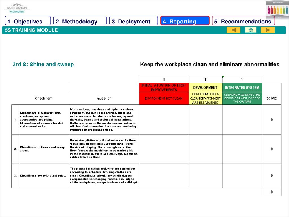The width and height of the screenshot is (289, 217).
Task: Open the 1- Objectives tab
Action: point(28,21)
